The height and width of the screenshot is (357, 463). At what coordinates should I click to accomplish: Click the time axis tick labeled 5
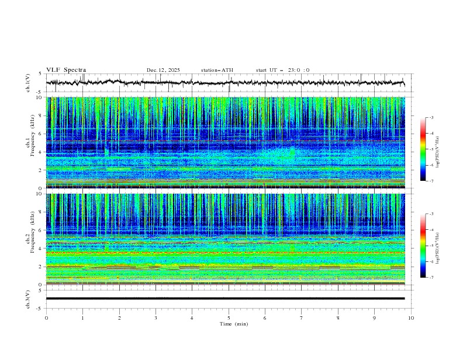tap(229, 318)
